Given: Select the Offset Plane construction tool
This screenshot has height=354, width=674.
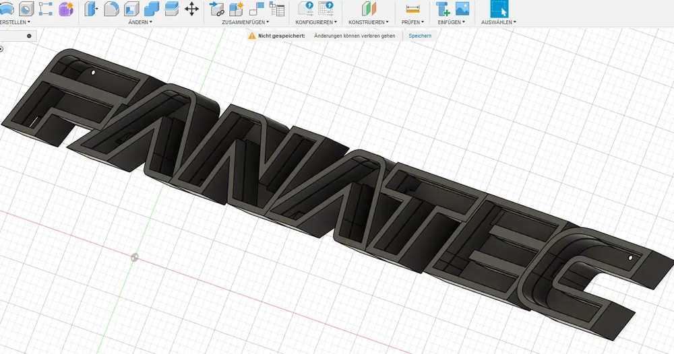Looking at the screenshot, I should coord(369,9).
